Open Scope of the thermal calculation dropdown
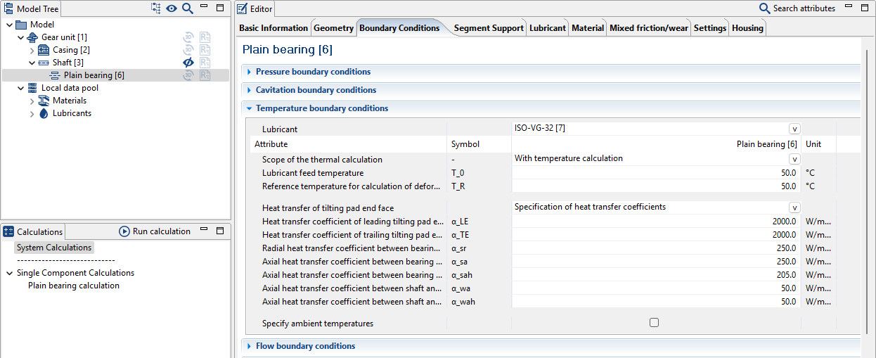The height and width of the screenshot is (358, 876). point(794,159)
